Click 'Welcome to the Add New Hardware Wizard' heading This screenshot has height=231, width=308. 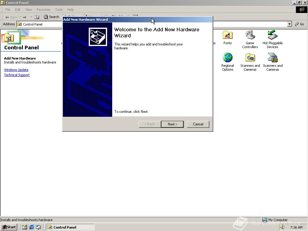pyautogui.click(x=156, y=32)
